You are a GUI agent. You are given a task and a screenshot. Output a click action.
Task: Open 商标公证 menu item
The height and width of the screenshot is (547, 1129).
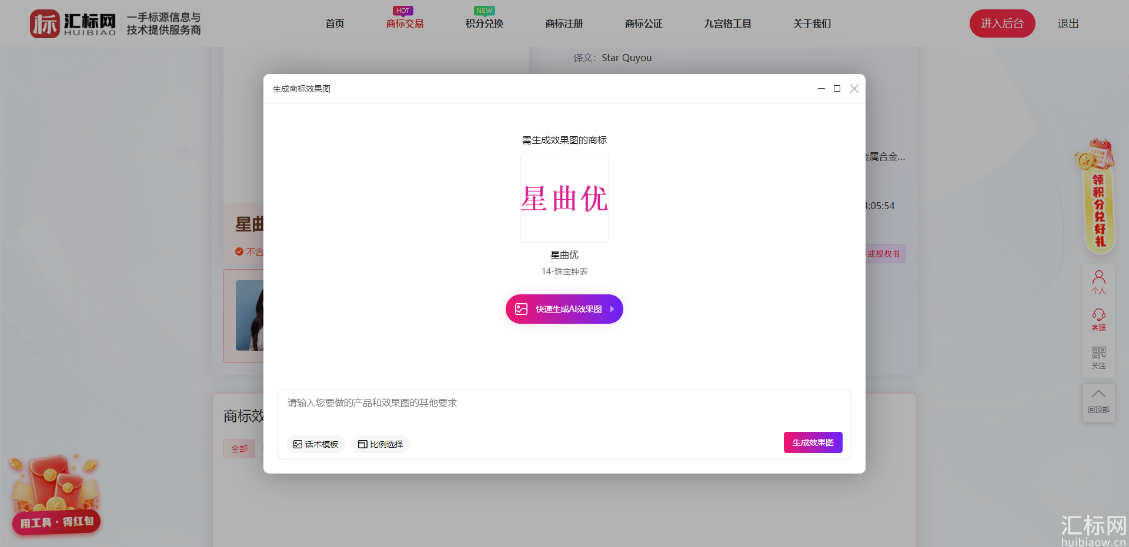pos(643,24)
